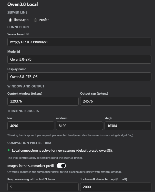Click the Server base URL field

coord(79,42)
